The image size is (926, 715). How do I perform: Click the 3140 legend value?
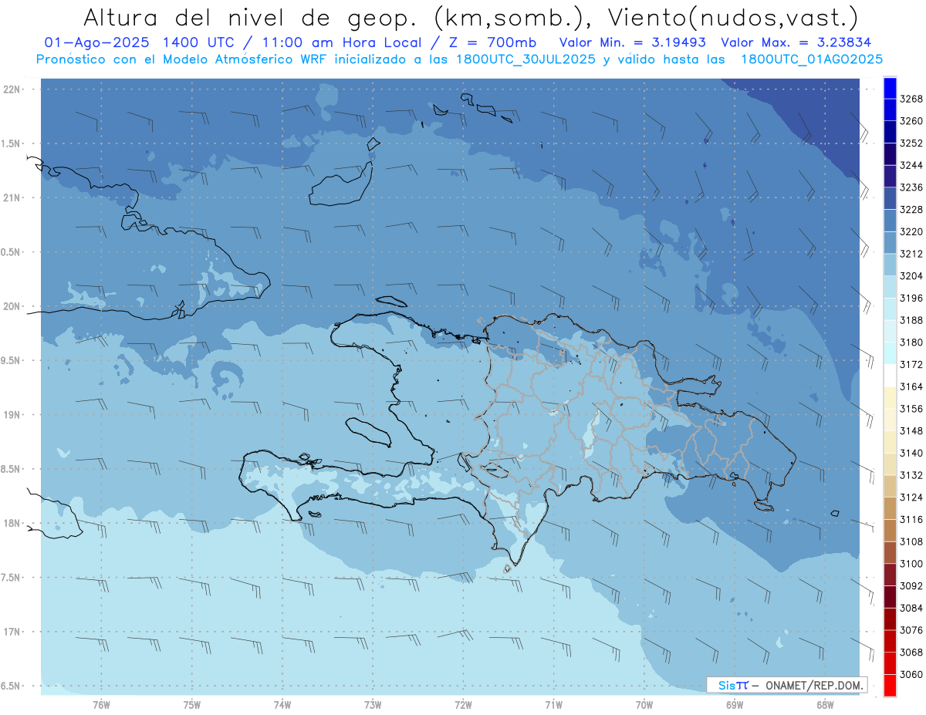pyautogui.click(x=911, y=453)
